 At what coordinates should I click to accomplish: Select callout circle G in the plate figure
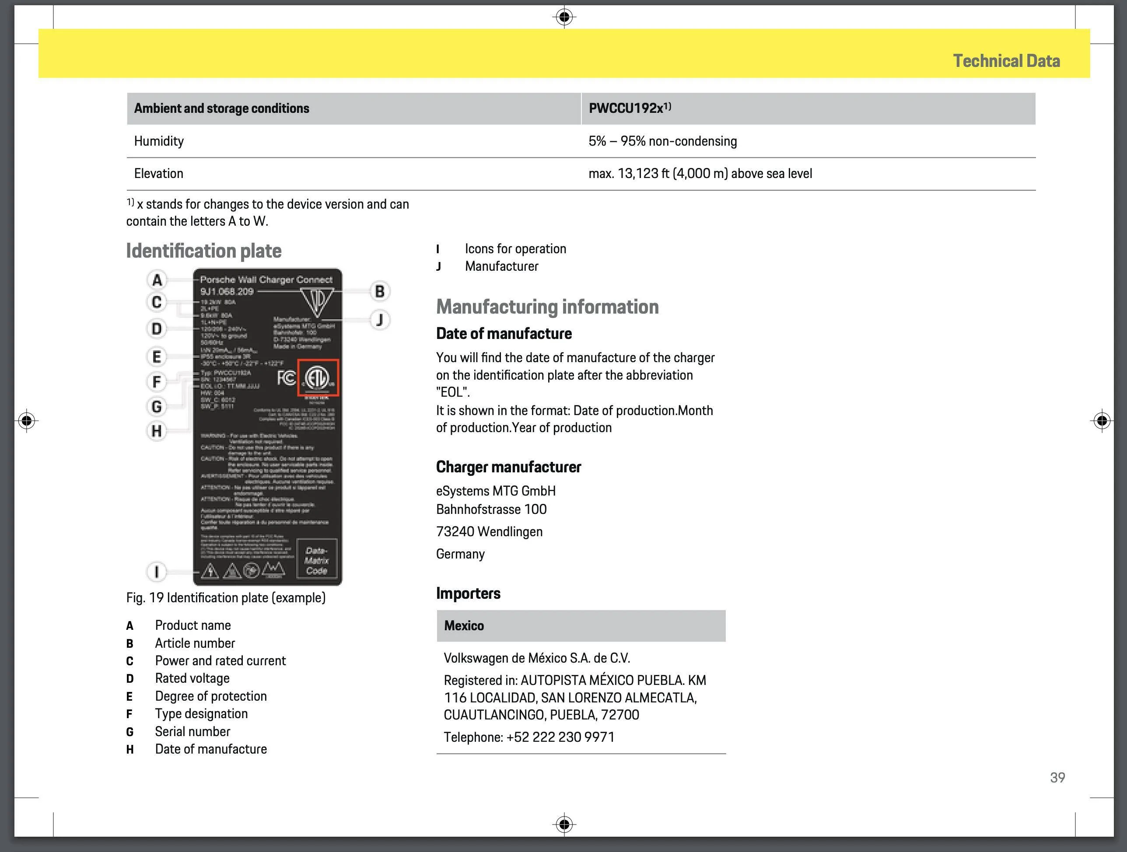(157, 406)
